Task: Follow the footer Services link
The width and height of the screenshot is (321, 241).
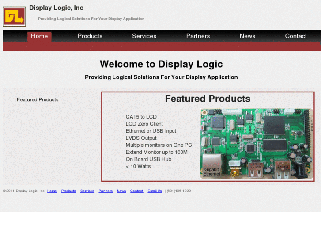Action: [87, 191]
